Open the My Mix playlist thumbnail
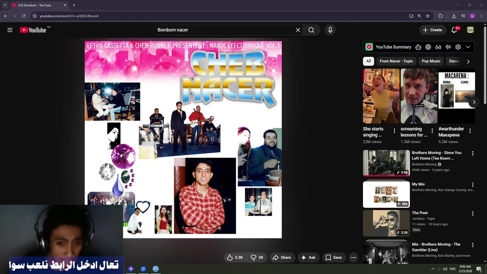487x274 pixels. click(386, 194)
